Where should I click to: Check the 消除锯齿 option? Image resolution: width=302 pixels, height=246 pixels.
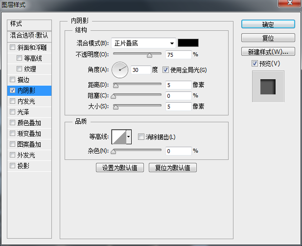click(141, 137)
